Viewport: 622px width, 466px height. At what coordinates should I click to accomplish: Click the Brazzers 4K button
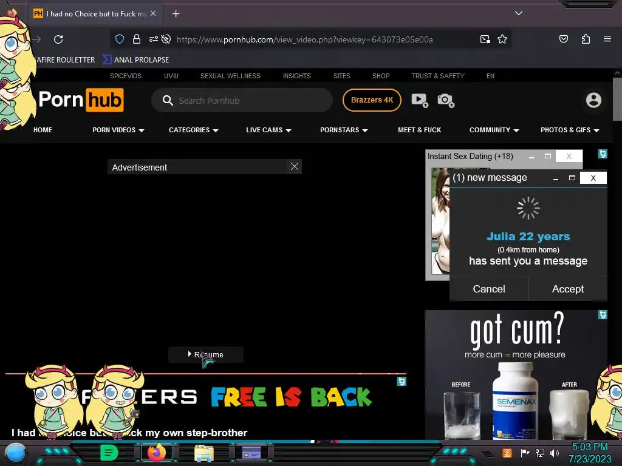tap(372, 100)
